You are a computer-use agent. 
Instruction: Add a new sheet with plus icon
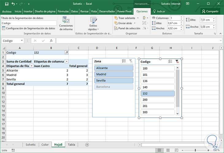pos(87,144)
